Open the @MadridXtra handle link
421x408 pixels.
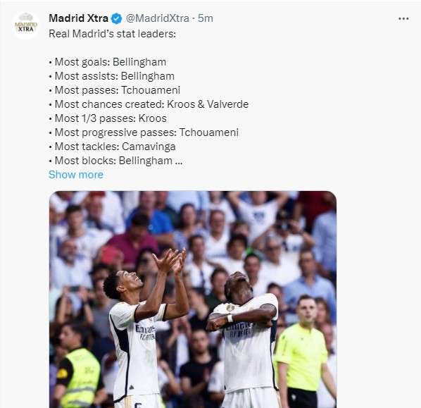pyautogui.click(x=157, y=18)
